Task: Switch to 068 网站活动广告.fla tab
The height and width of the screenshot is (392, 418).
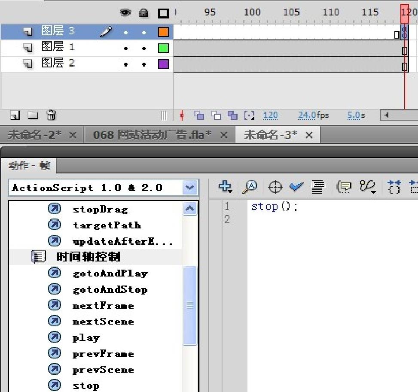Action: (152, 135)
